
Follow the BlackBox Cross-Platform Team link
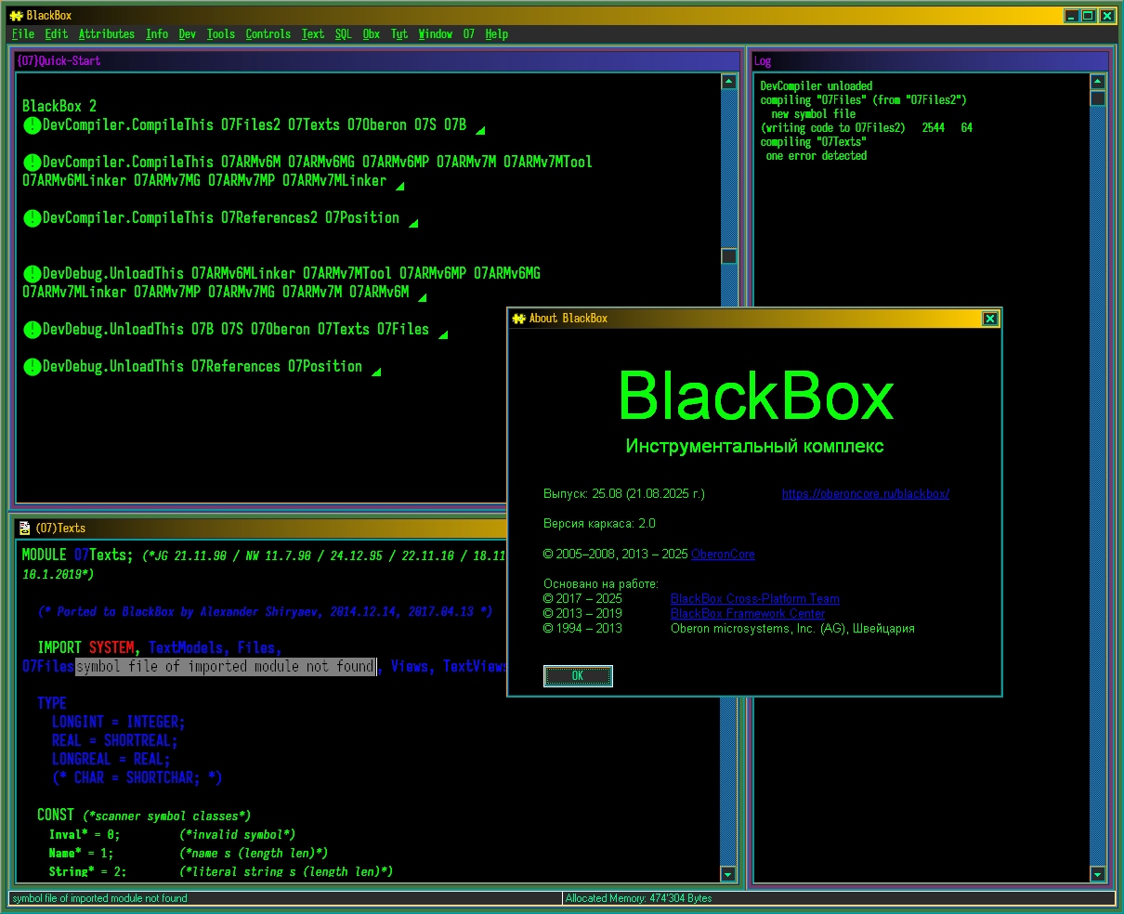754,599
